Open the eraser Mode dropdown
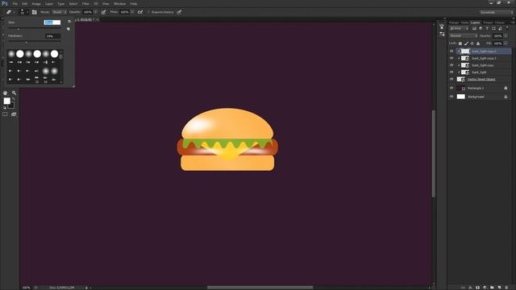Image resolution: width=516 pixels, height=290 pixels. click(x=60, y=12)
